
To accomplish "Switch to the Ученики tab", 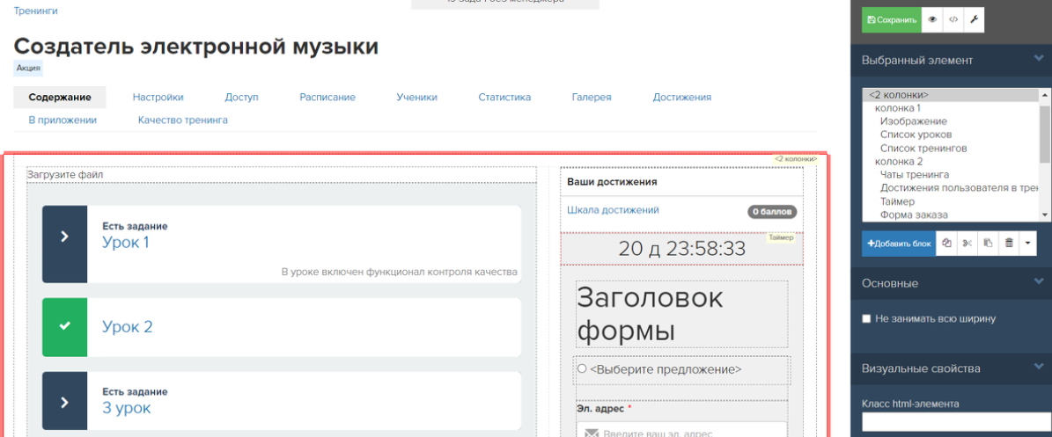I will (416, 98).
